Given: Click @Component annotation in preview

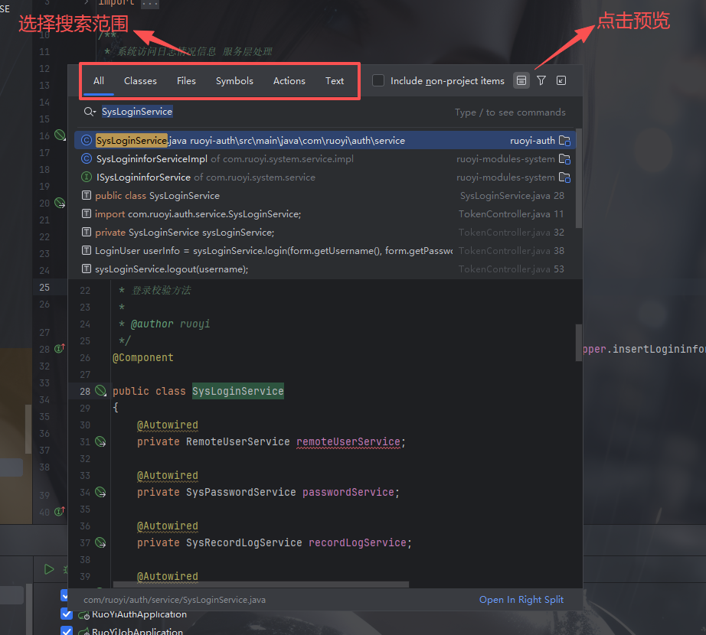Looking at the screenshot, I should coord(143,357).
